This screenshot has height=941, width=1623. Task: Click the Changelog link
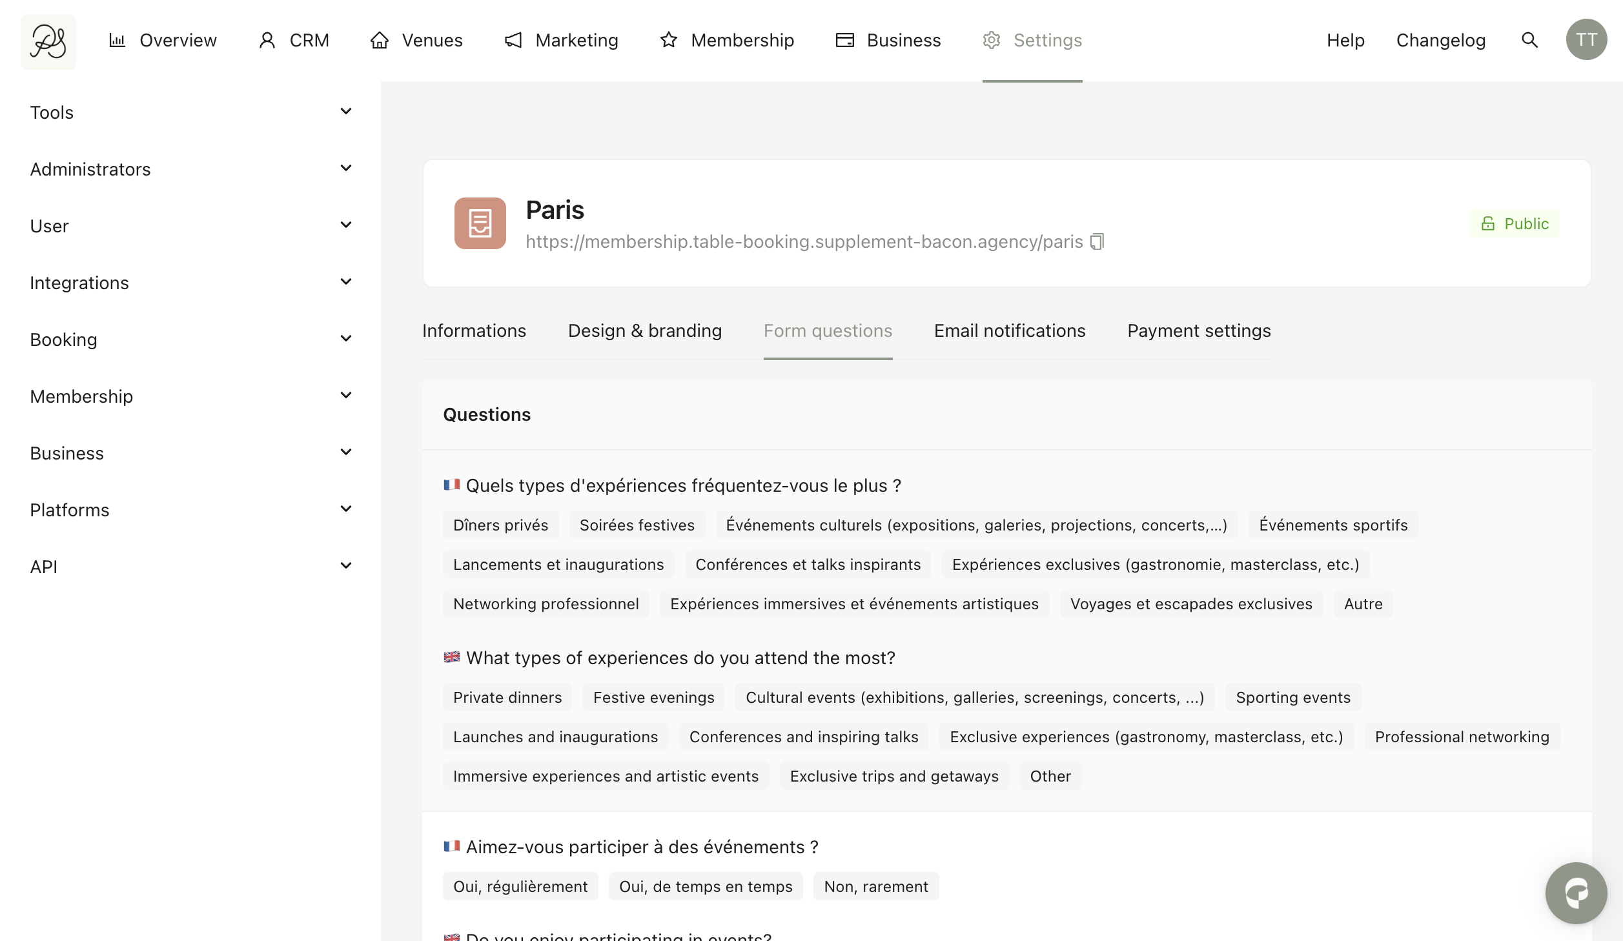click(1440, 40)
